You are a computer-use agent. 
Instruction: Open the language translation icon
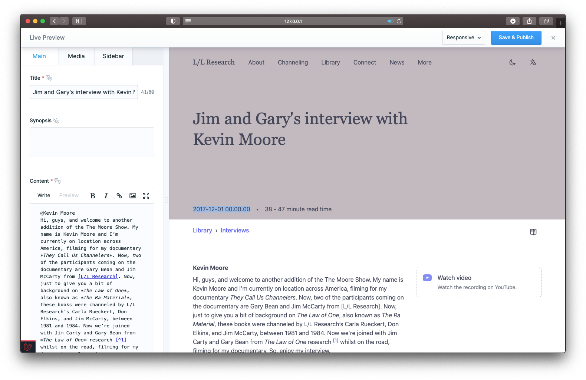[533, 63]
